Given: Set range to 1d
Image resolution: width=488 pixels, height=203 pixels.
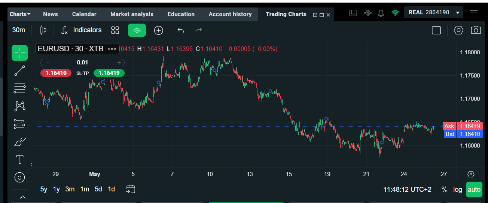Looking at the screenshot, I should [x=111, y=189].
